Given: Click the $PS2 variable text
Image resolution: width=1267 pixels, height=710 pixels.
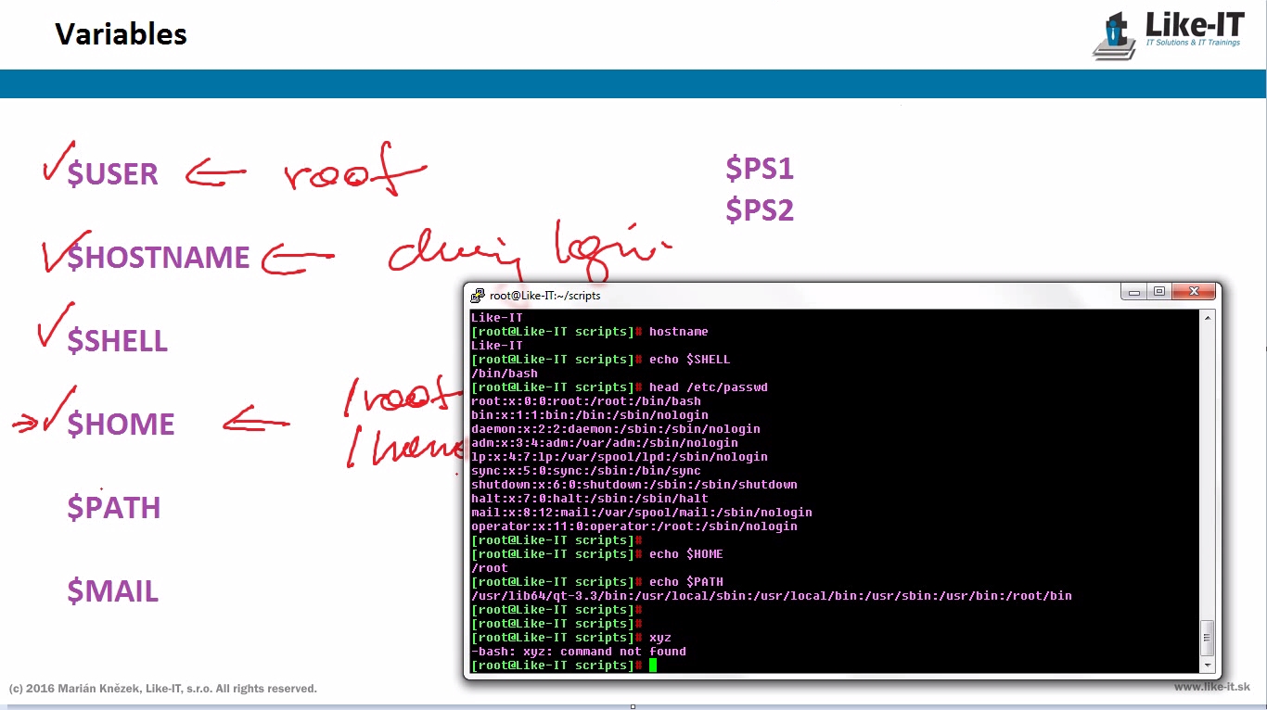Looking at the screenshot, I should tap(759, 211).
